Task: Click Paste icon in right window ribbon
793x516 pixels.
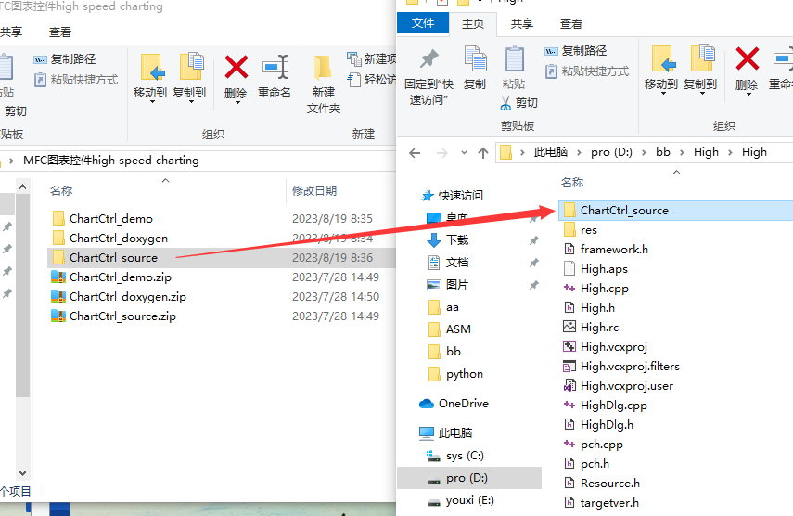Action: tap(515, 58)
